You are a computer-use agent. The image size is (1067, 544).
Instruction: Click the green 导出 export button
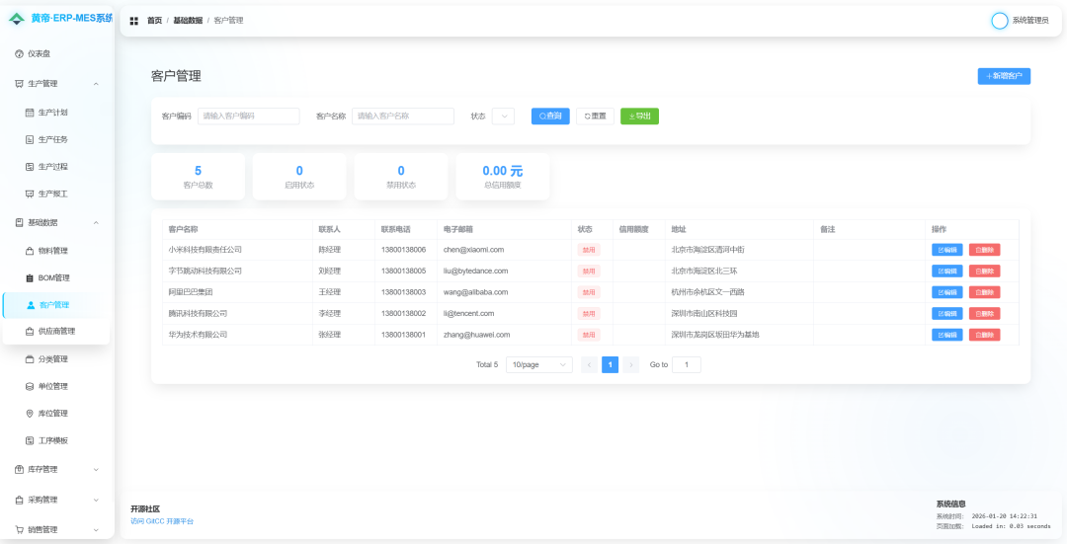(639, 117)
